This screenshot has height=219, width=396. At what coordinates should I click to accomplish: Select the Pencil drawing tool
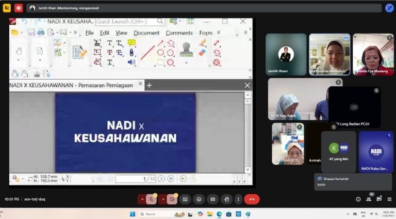point(203,43)
